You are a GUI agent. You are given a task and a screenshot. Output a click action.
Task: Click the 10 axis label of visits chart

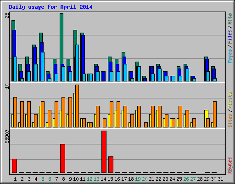tap(7, 86)
